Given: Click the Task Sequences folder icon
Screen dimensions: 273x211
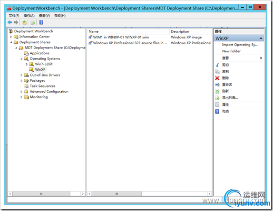Looking at the screenshot, I should click(x=26, y=86).
